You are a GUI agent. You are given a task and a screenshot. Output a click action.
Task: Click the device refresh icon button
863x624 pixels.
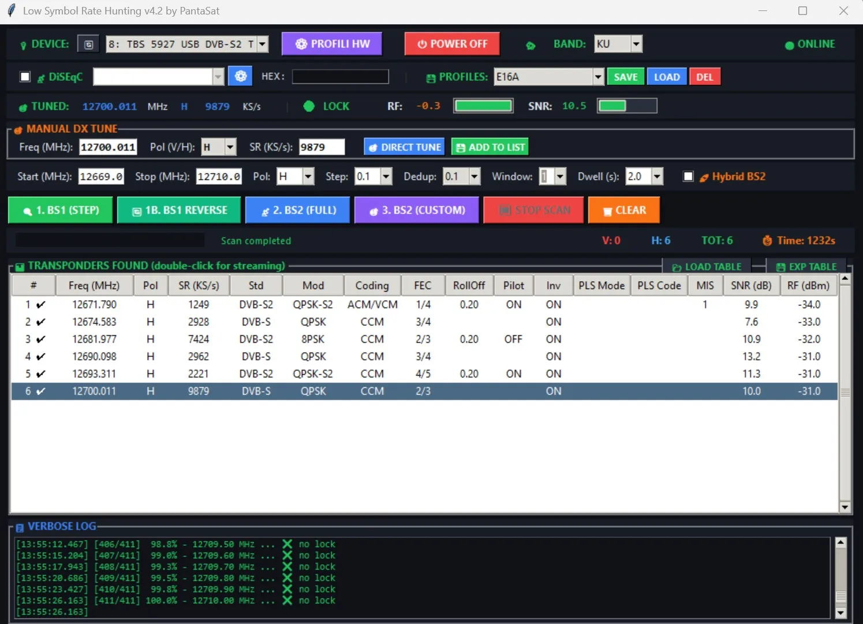click(x=88, y=44)
